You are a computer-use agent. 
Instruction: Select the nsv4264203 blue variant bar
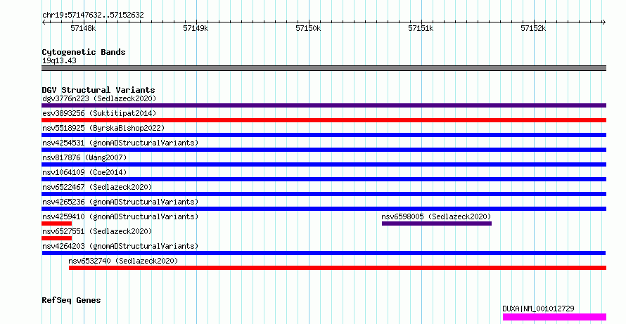coord(324,253)
